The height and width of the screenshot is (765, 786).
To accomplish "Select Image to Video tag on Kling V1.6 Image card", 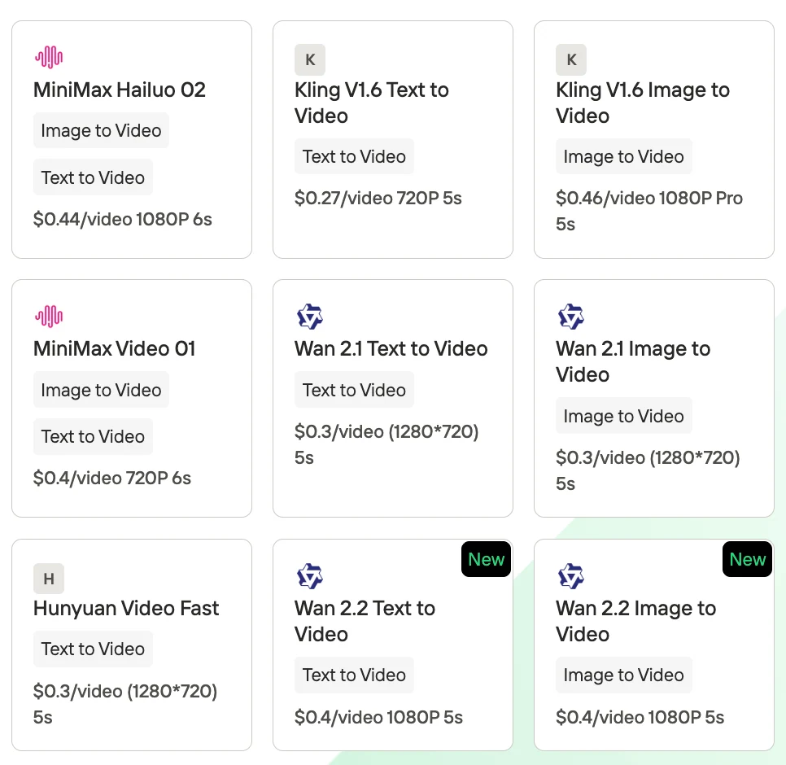I will point(623,156).
